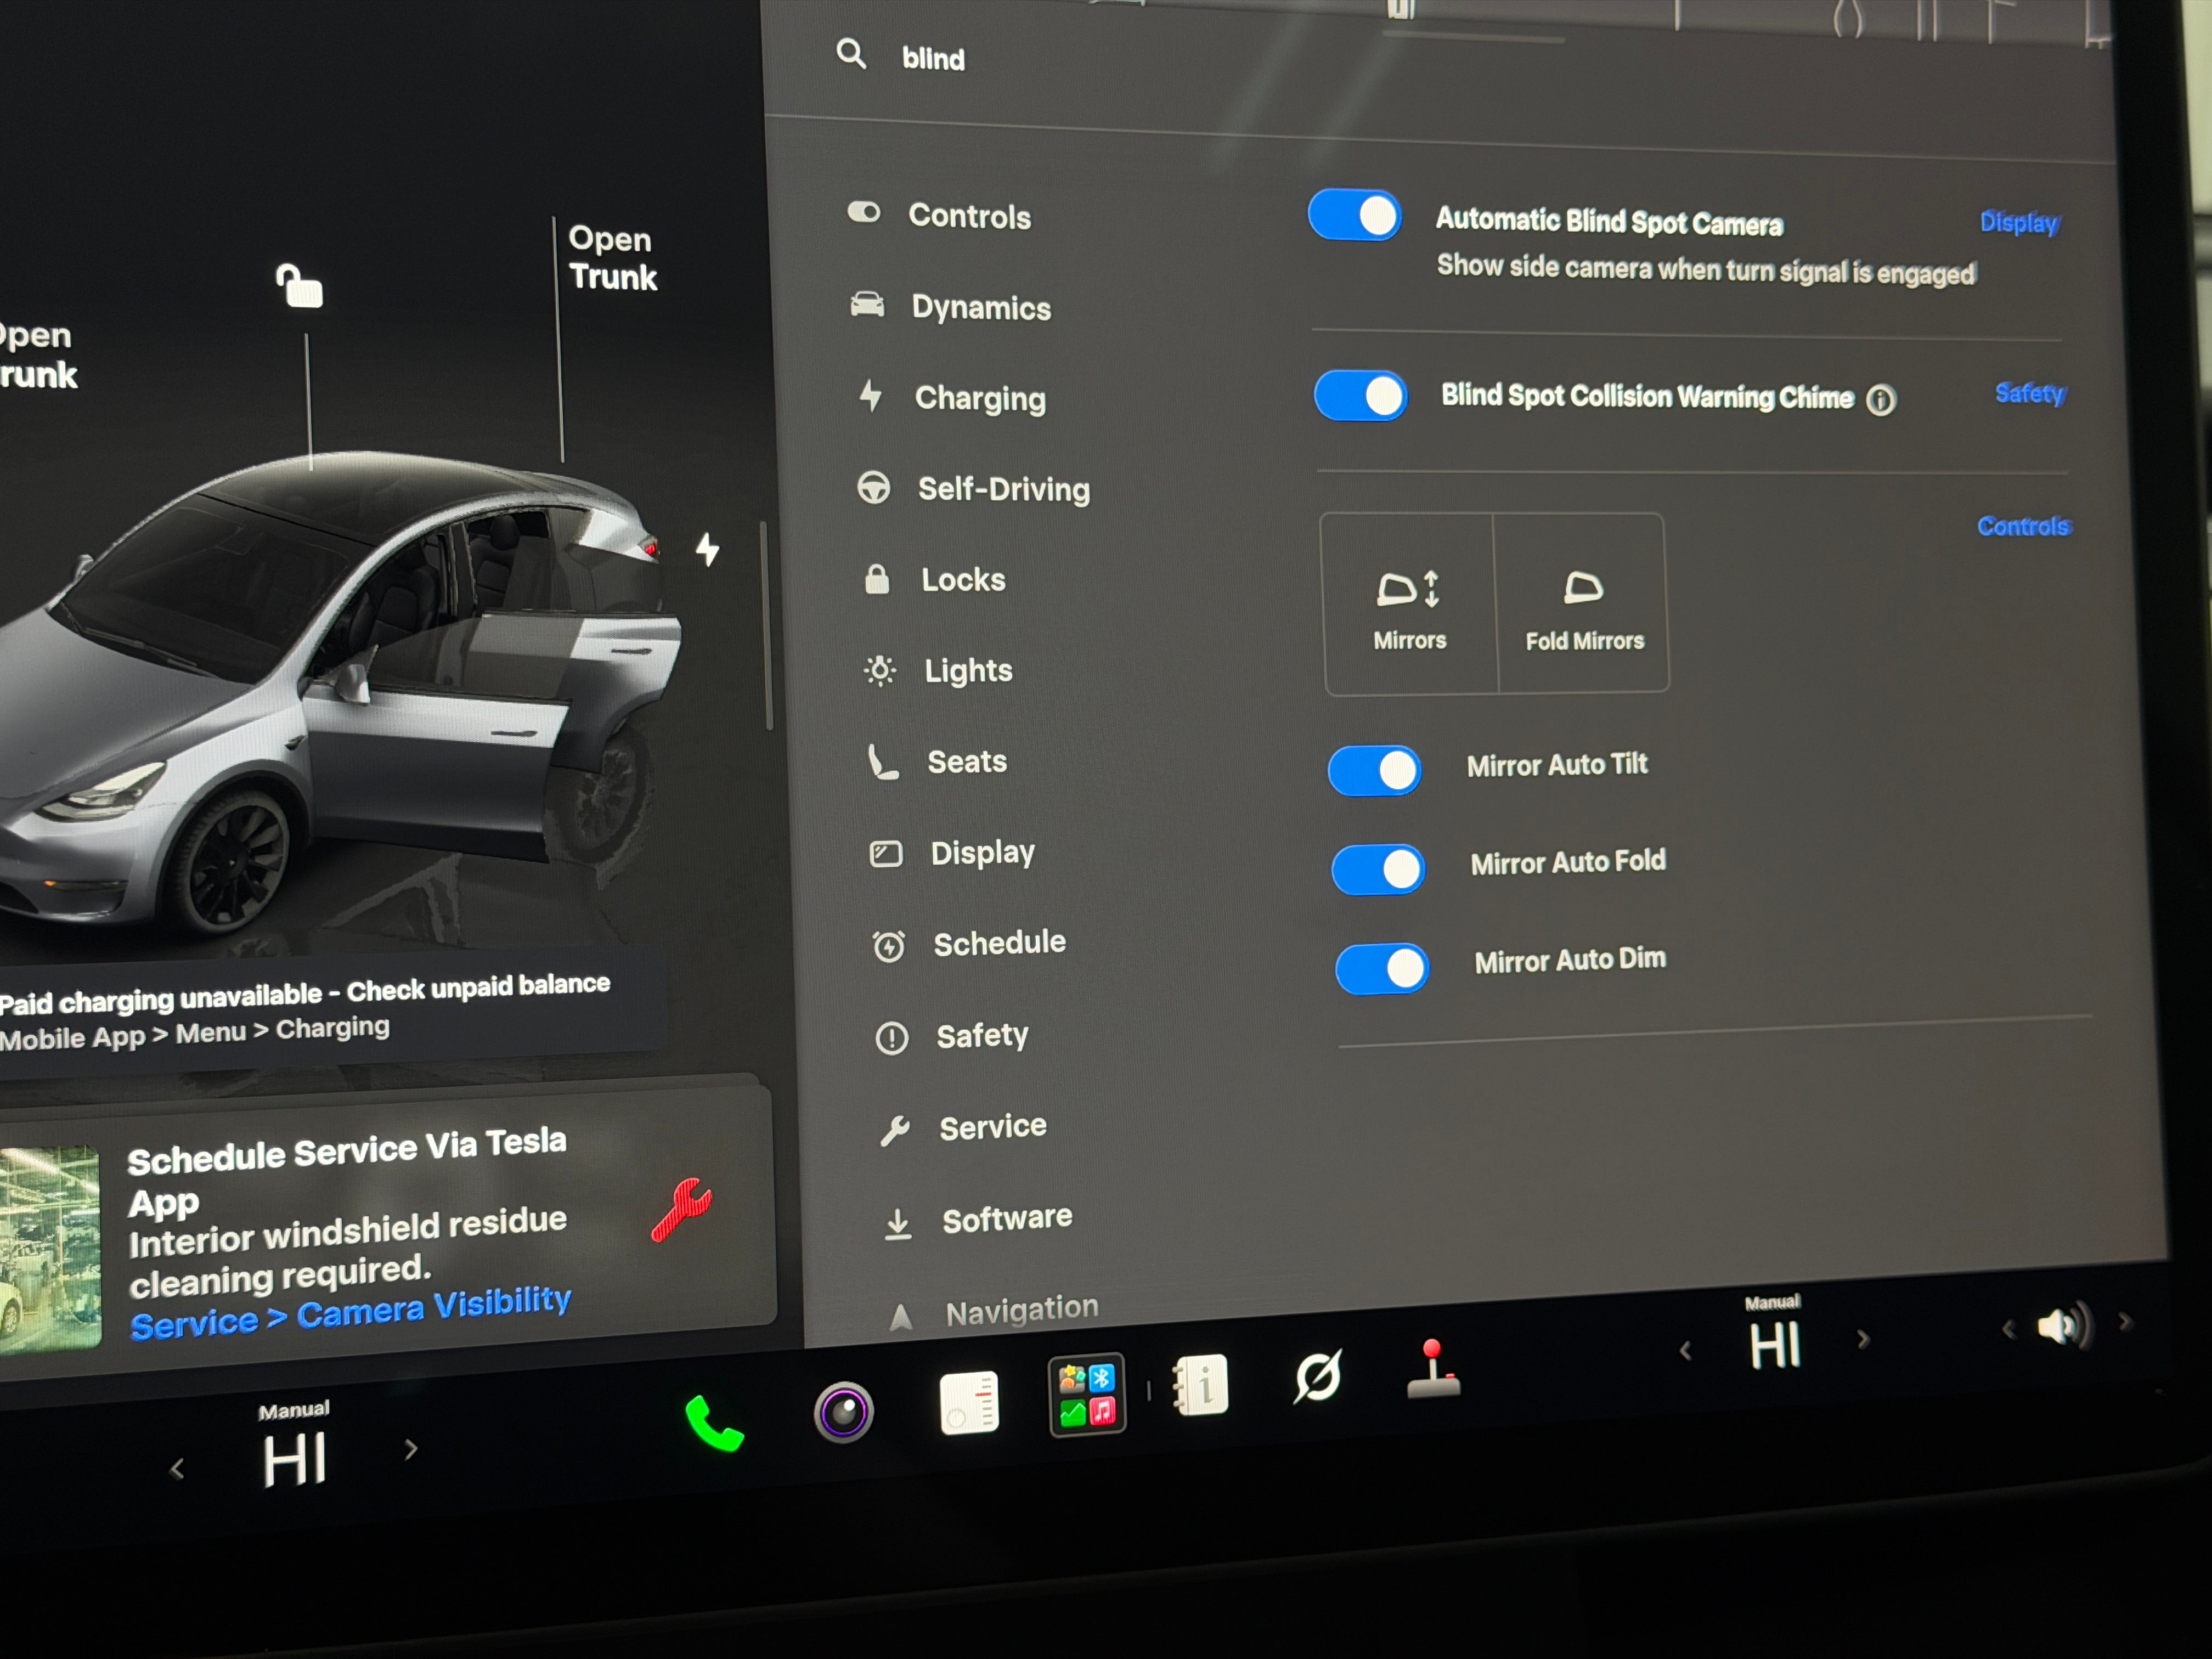Open the crossed-circle app icon in dock
The height and width of the screenshot is (1659, 2212).
1317,1377
